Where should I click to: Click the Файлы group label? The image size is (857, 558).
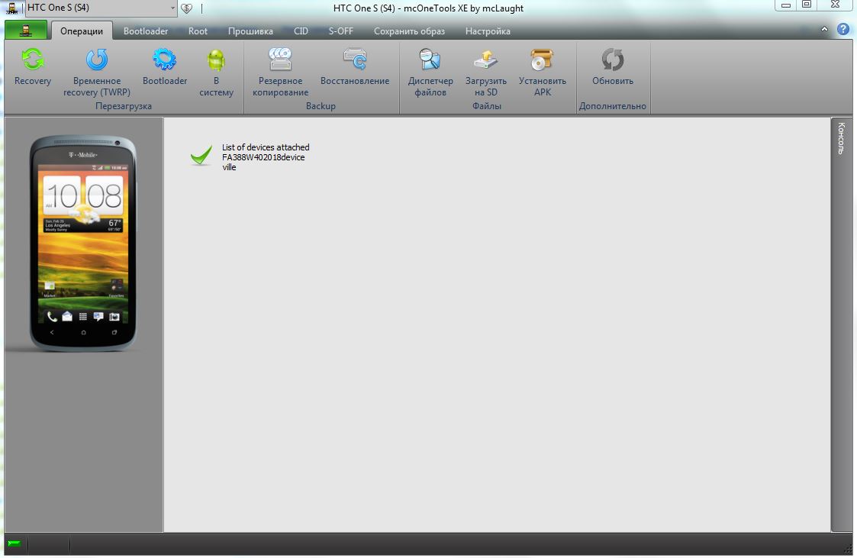[486, 106]
